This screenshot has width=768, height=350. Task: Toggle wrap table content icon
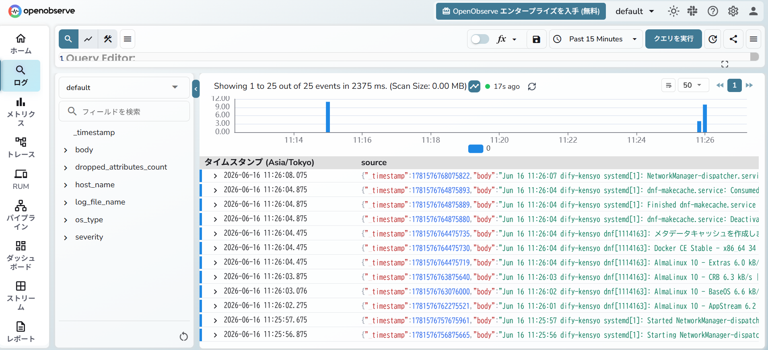coord(669,85)
